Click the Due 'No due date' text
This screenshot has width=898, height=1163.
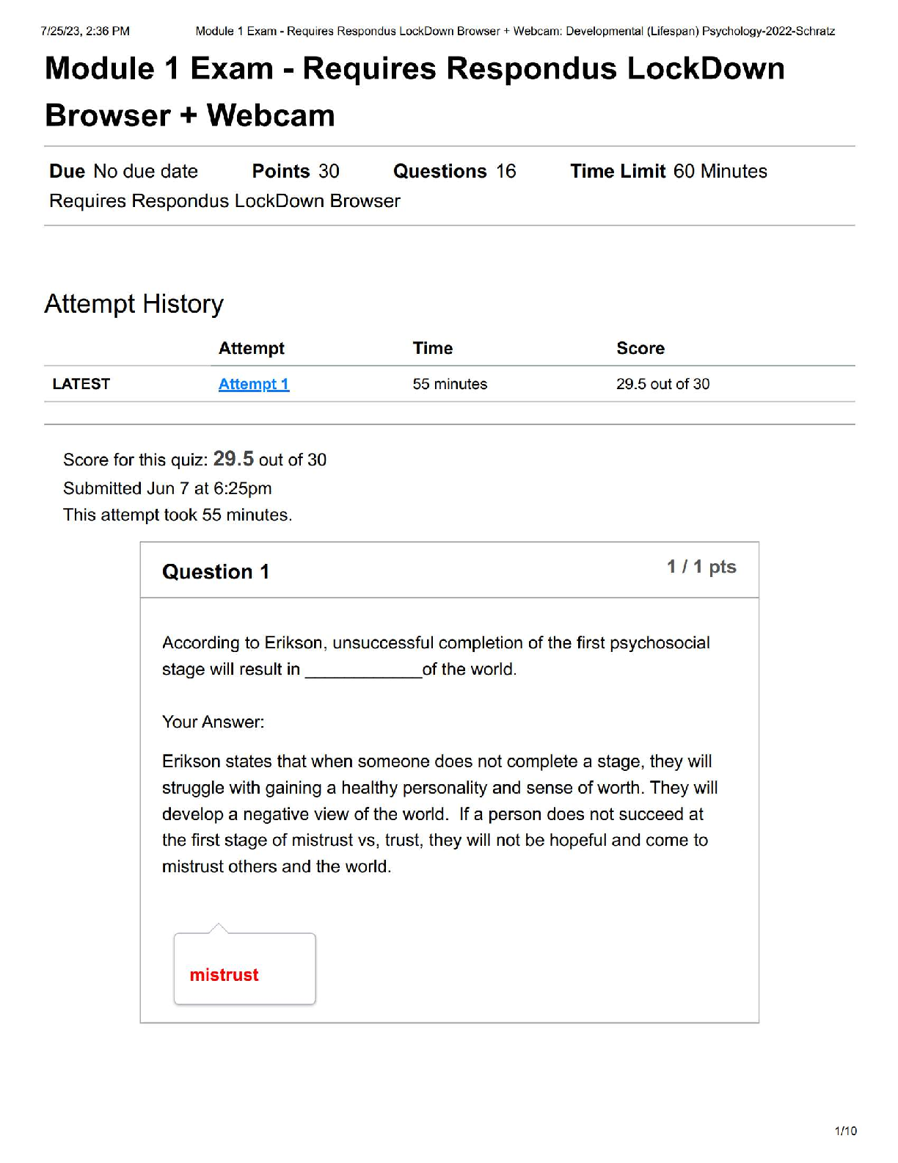tap(124, 171)
